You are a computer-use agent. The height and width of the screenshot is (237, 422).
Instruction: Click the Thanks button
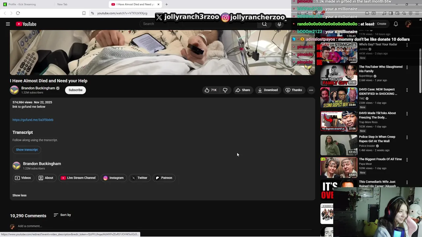(x=294, y=90)
